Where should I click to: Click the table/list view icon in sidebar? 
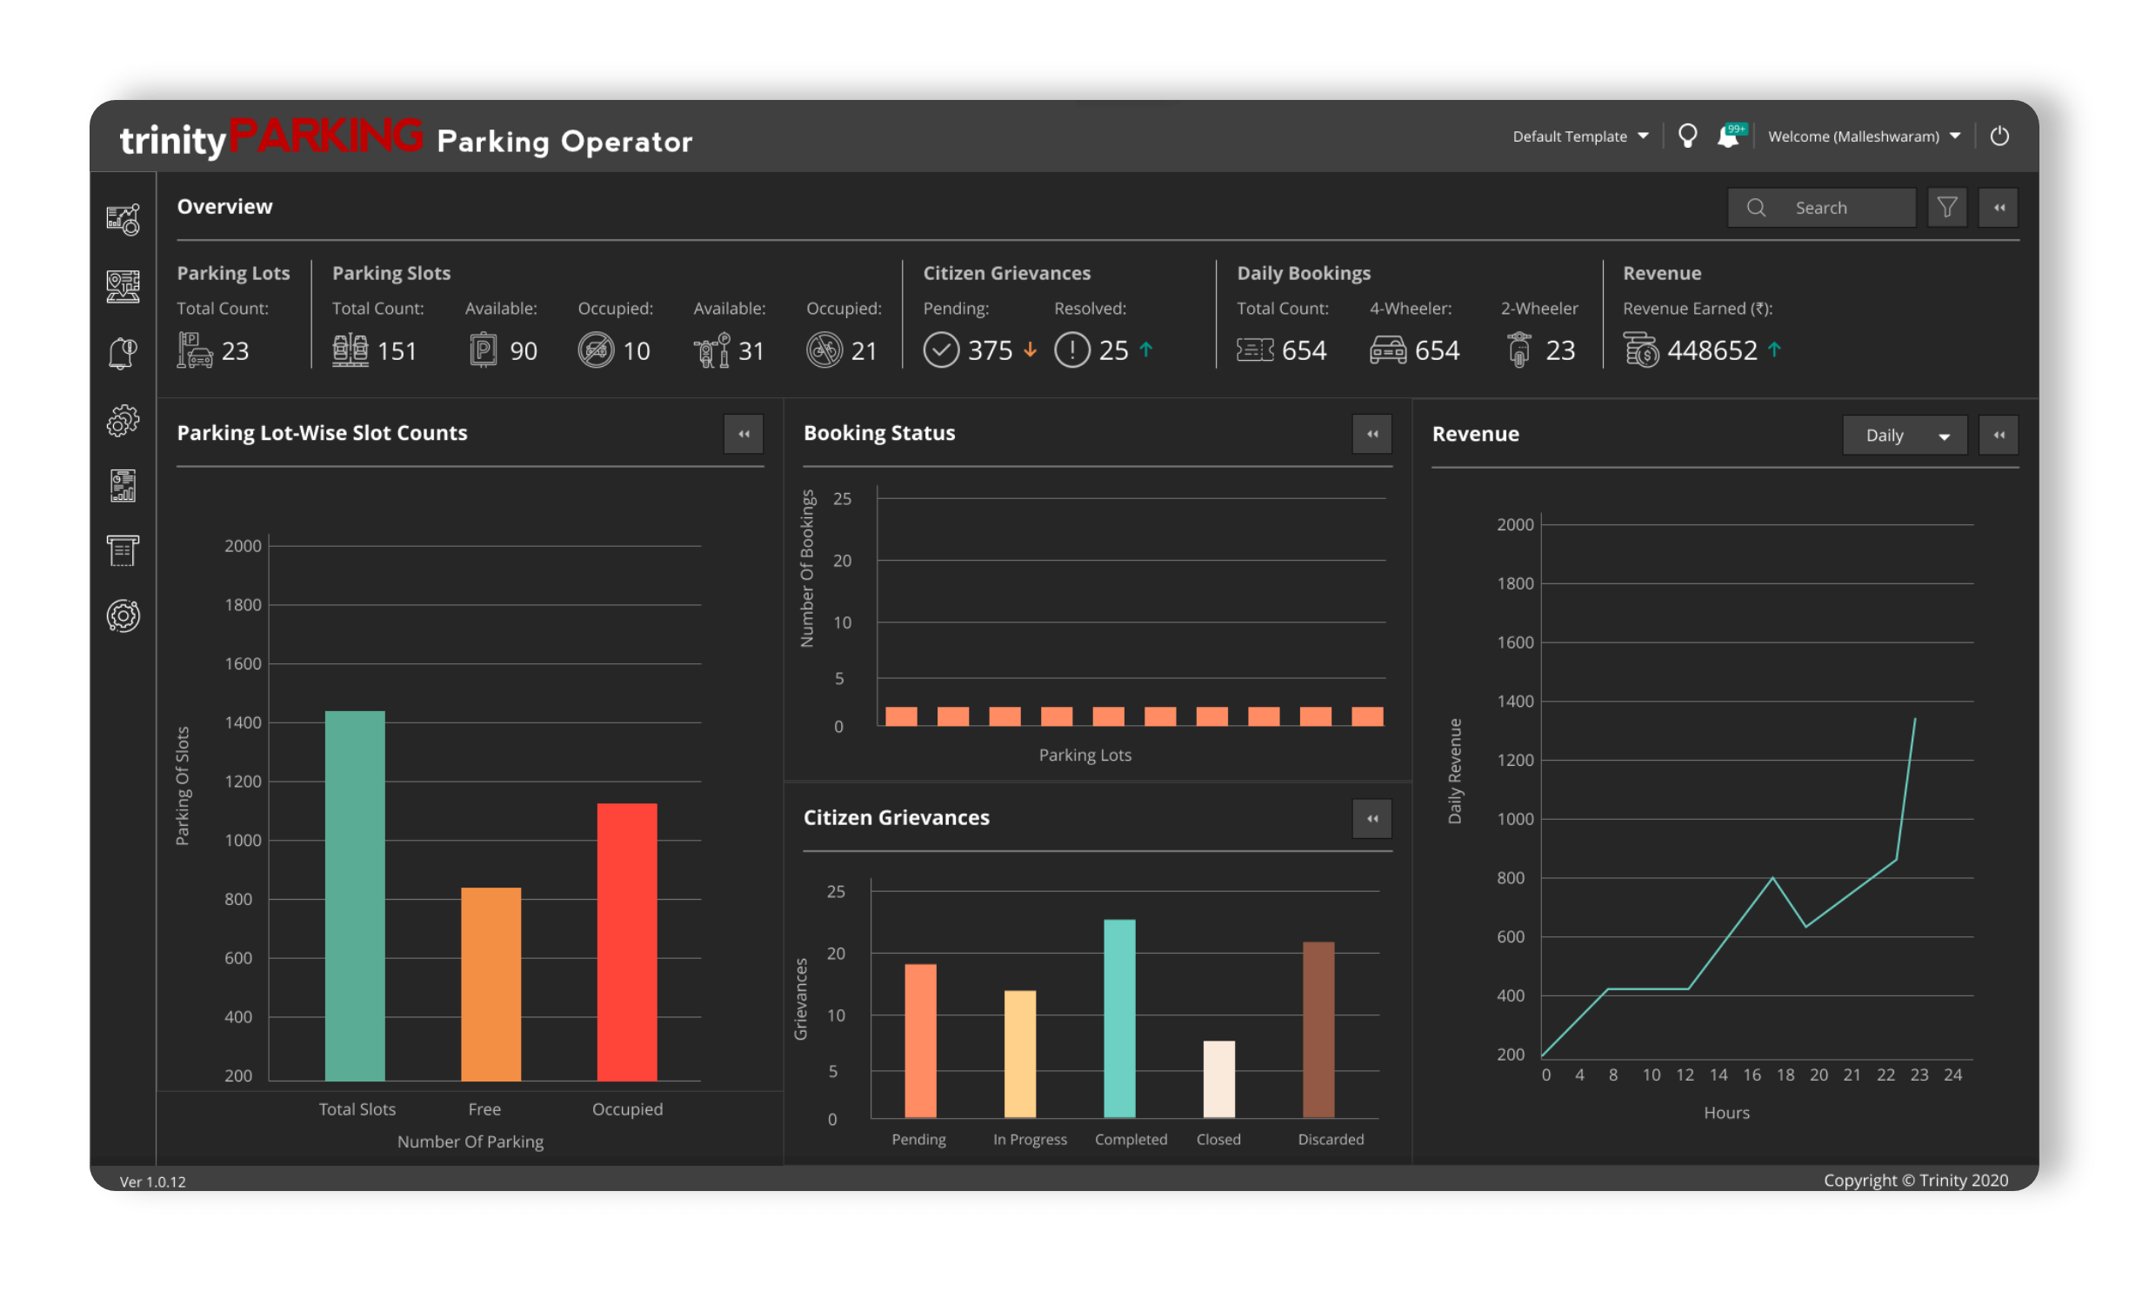(124, 550)
